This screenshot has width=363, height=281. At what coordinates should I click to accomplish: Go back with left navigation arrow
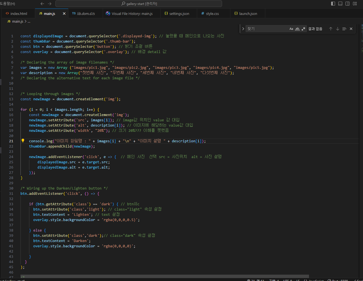click(x=42, y=4)
